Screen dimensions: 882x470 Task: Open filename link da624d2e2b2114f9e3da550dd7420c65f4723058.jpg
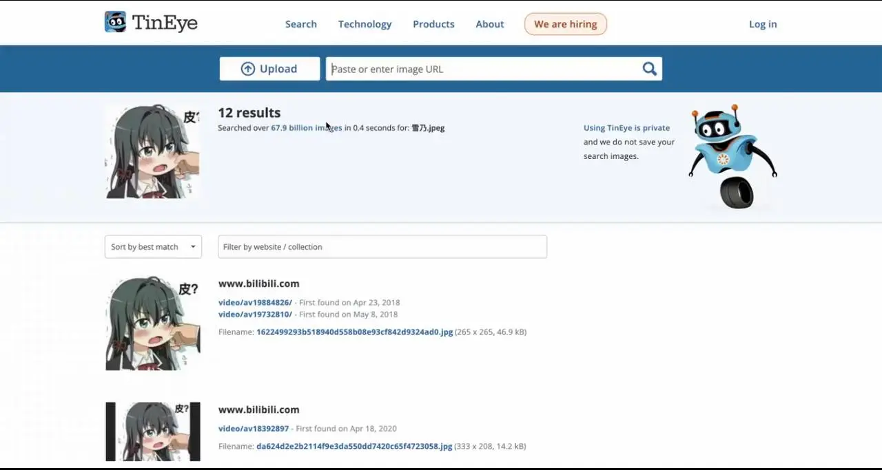(354, 447)
